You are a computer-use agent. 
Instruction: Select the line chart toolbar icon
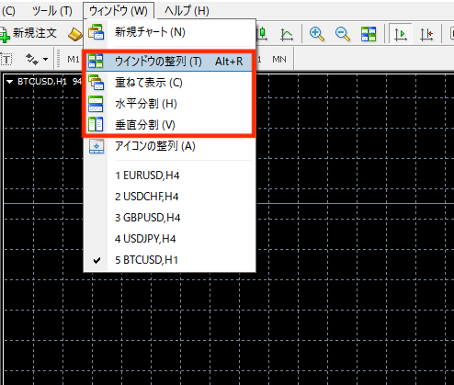pos(287,34)
